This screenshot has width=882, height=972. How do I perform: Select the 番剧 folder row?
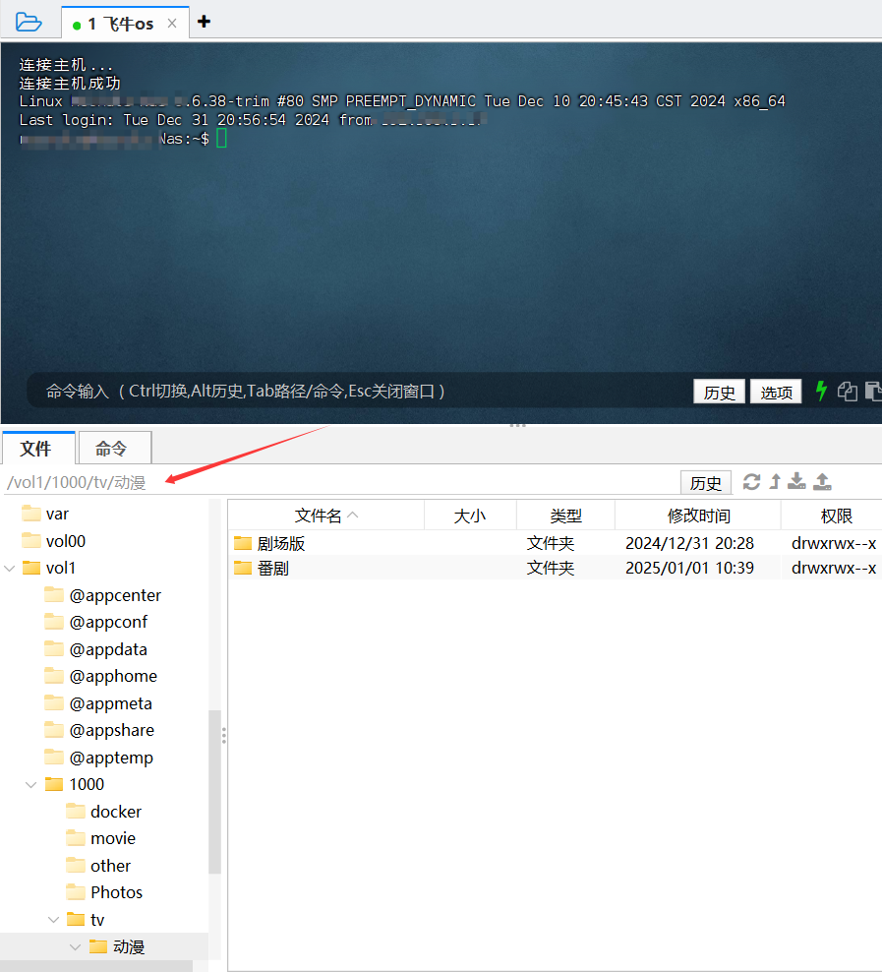[x=555, y=568]
